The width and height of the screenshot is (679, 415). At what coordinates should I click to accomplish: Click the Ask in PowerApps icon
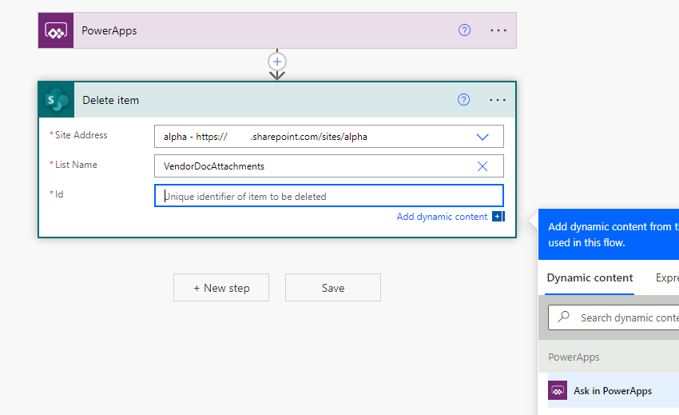[x=558, y=390]
